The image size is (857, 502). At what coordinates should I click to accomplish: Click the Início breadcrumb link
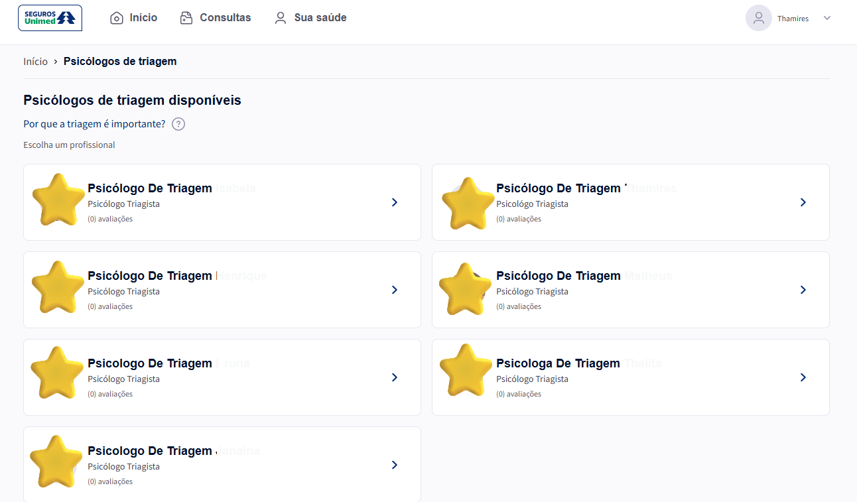pyautogui.click(x=35, y=62)
